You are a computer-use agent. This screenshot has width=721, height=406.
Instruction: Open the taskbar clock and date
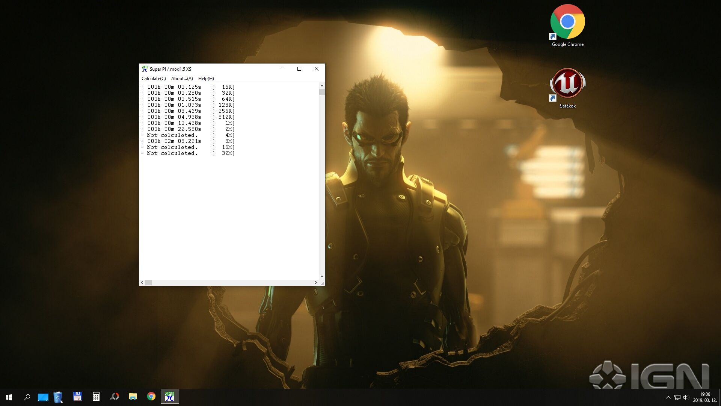tap(704, 397)
